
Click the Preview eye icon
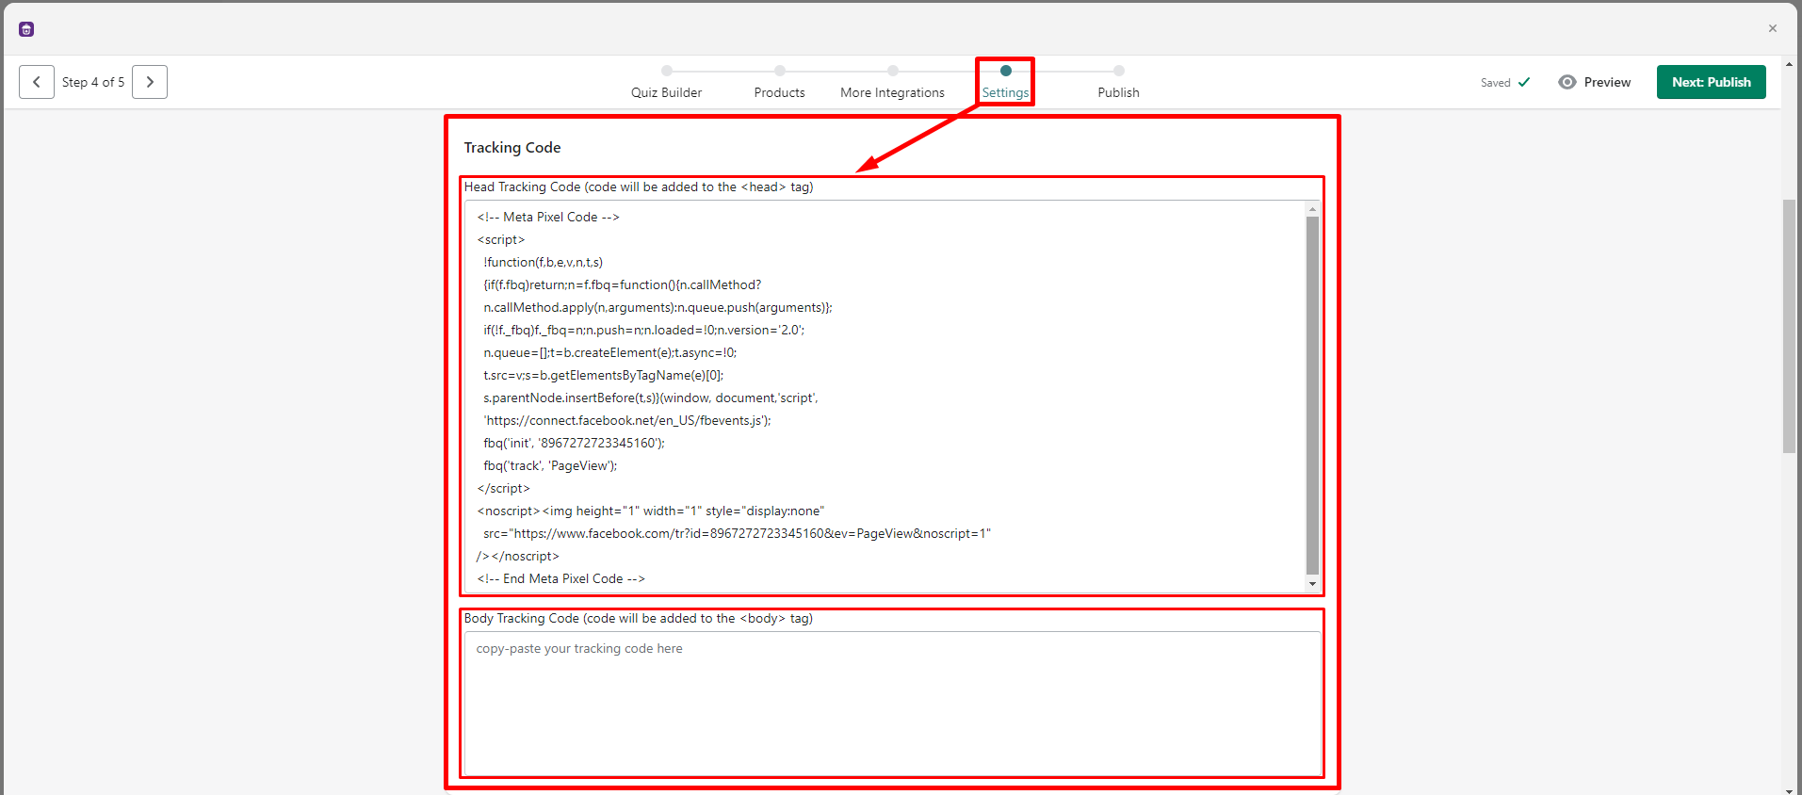click(1567, 82)
